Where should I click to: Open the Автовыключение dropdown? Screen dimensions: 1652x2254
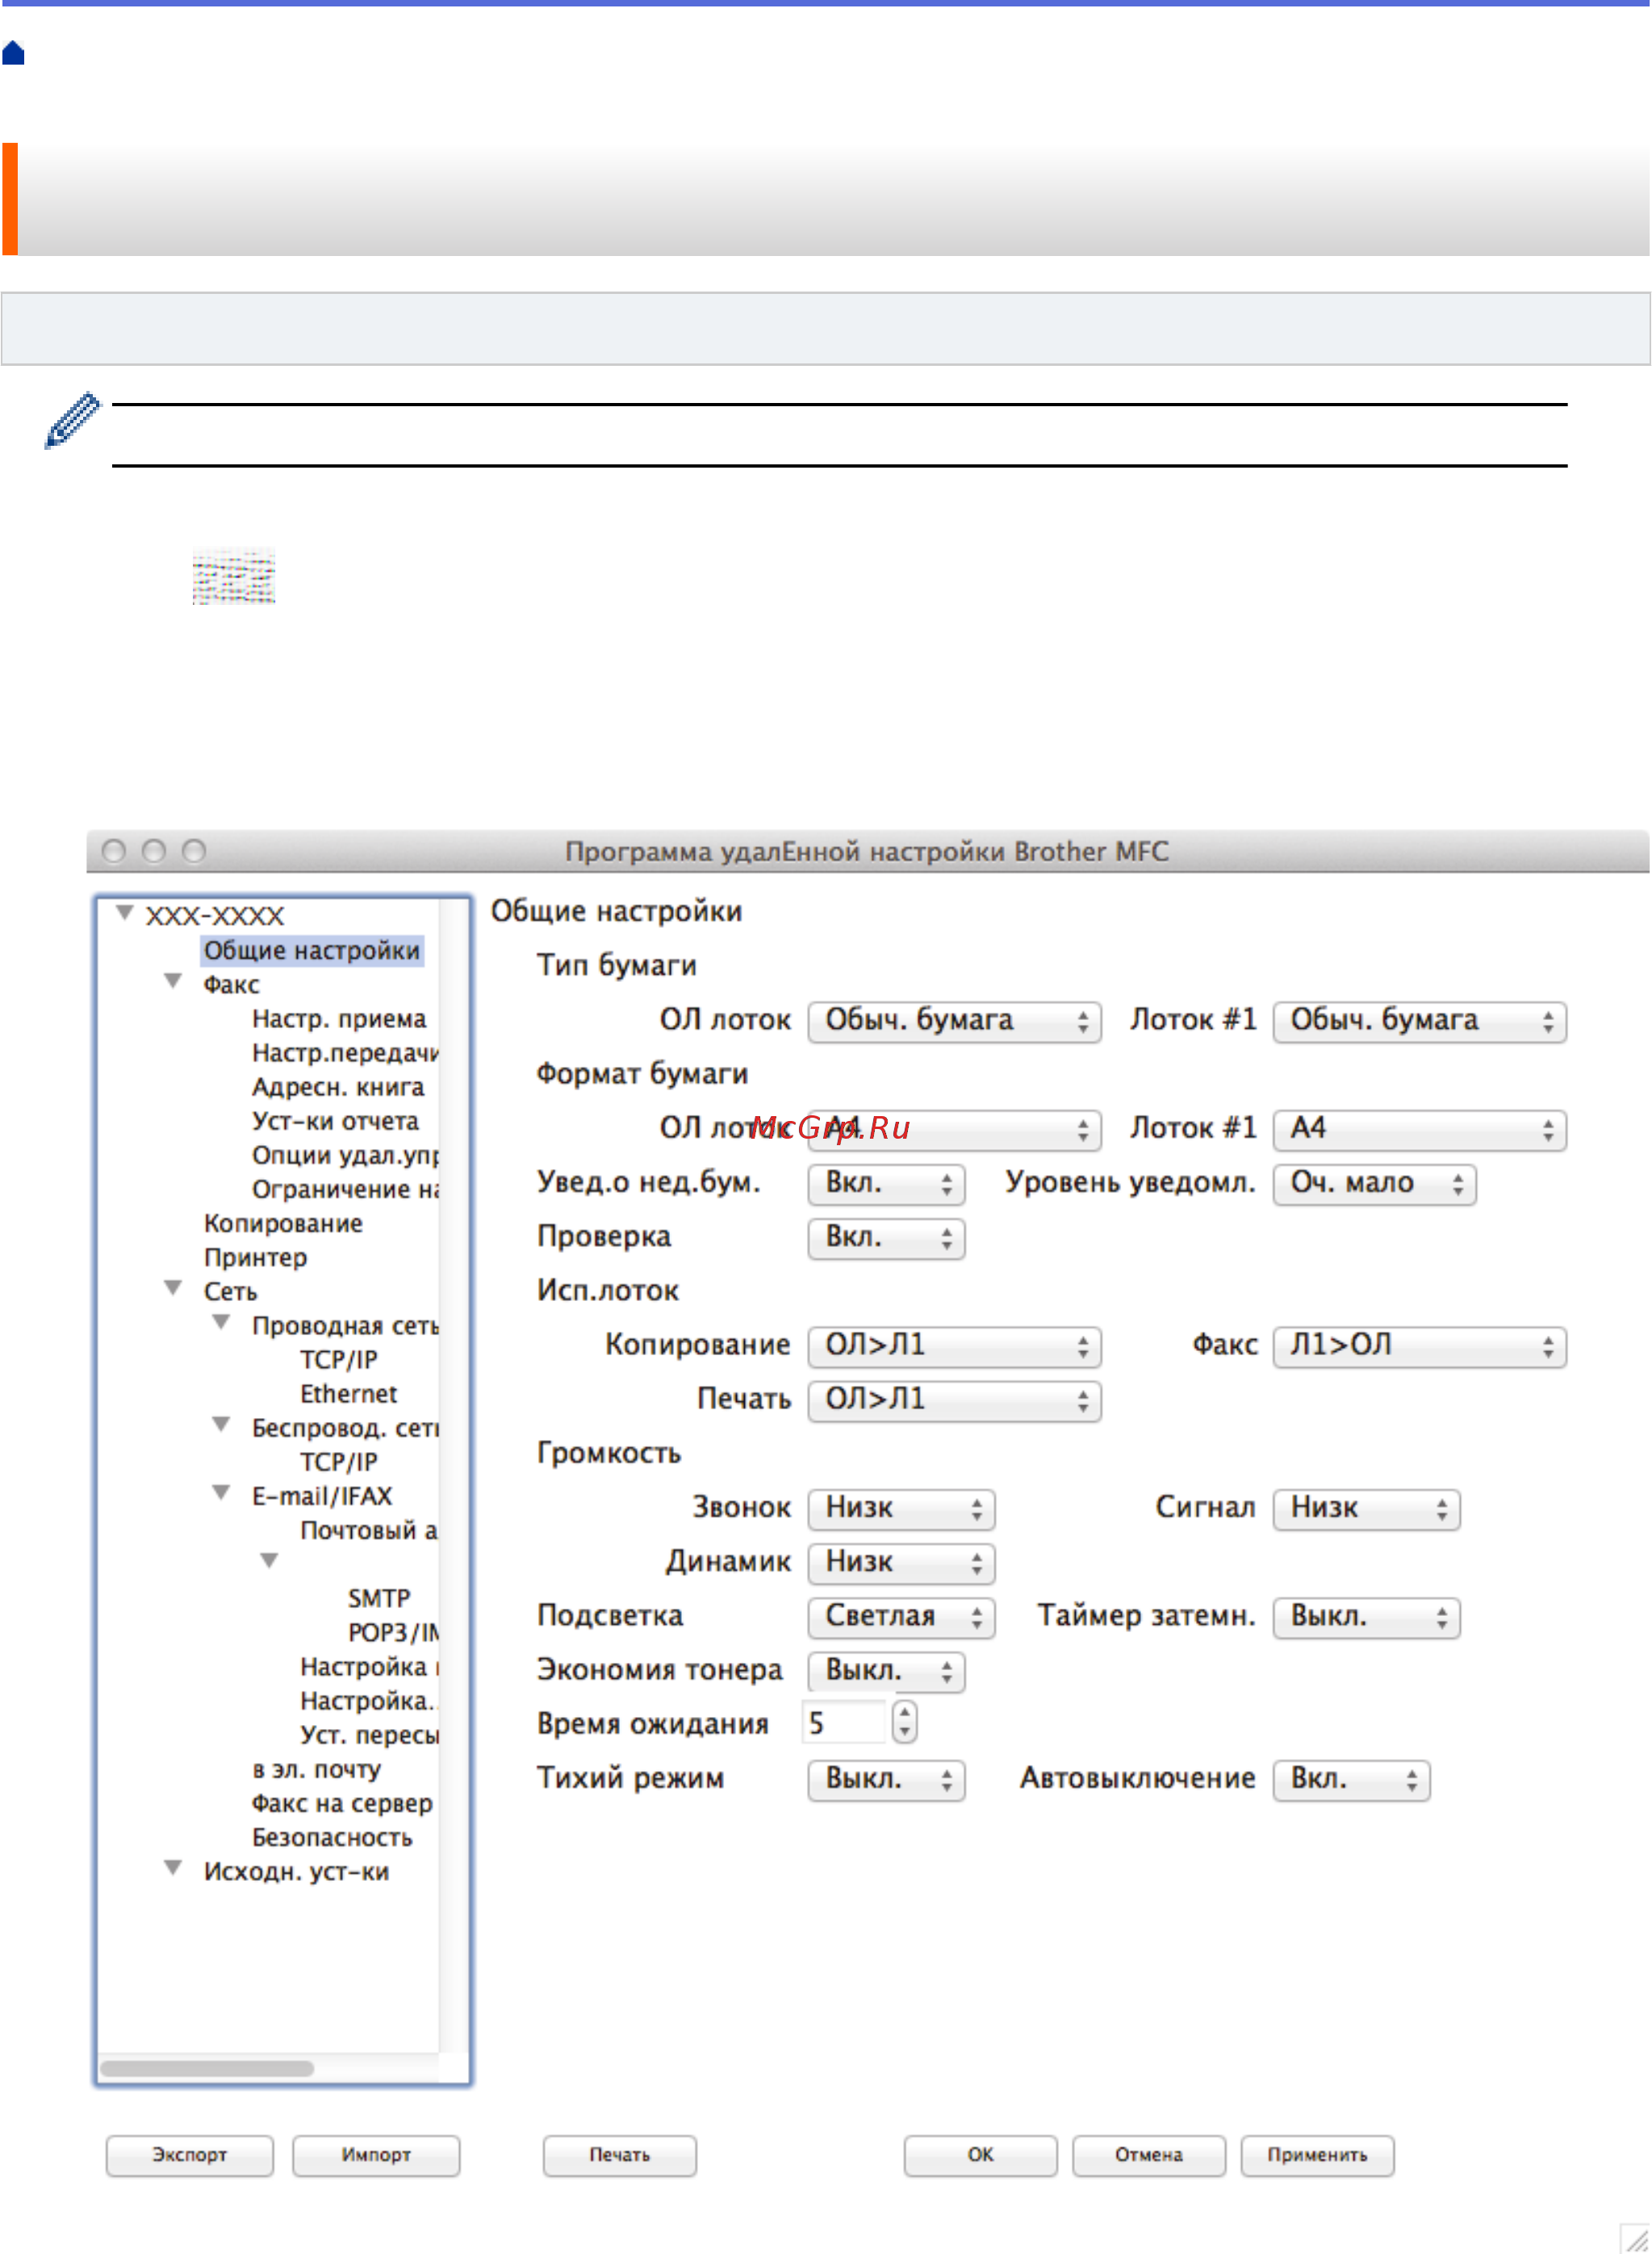(1352, 1780)
